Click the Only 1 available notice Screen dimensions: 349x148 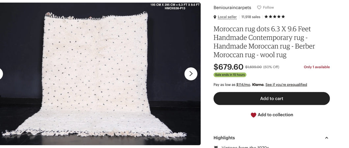(317, 67)
